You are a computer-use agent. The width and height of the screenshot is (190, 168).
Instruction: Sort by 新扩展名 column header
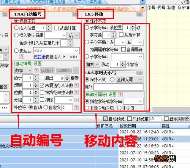coord(107,126)
